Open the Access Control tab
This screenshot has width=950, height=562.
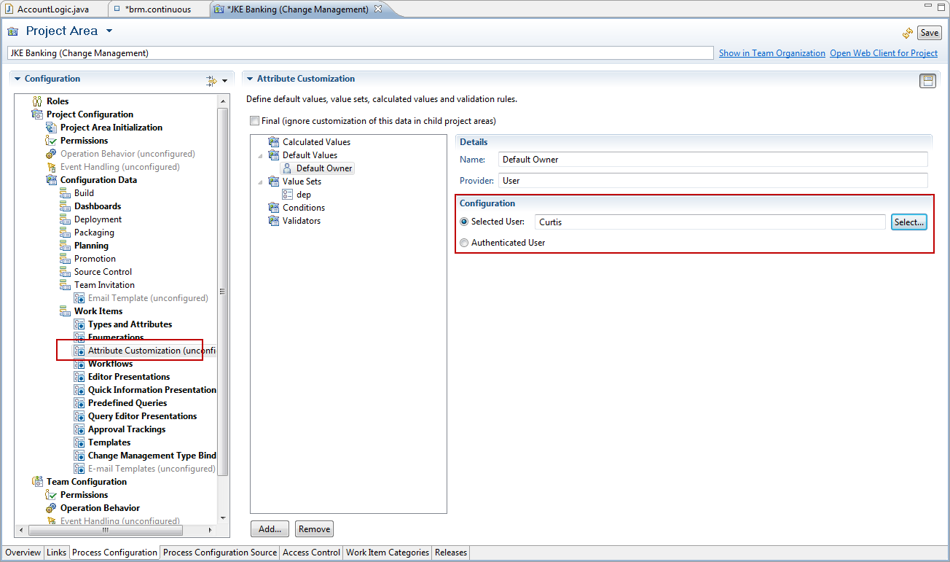[x=311, y=553]
